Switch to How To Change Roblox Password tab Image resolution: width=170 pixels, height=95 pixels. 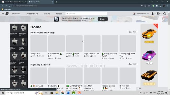click(x=14, y=2)
